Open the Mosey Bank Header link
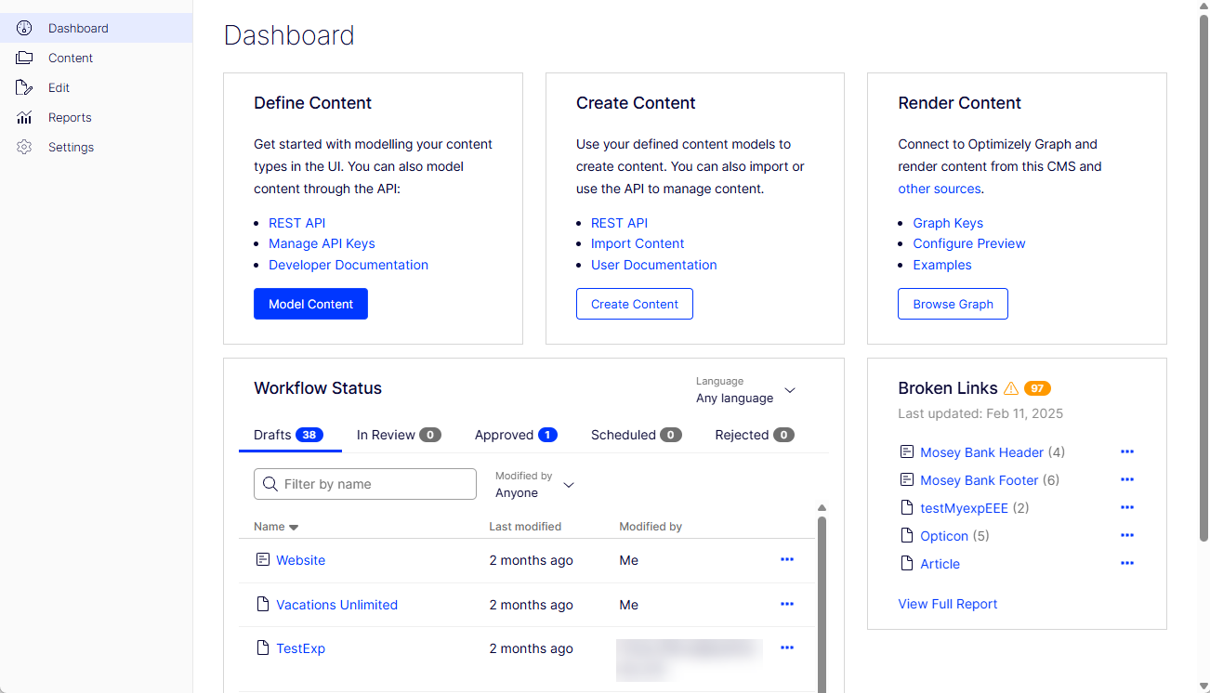 point(982,452)
